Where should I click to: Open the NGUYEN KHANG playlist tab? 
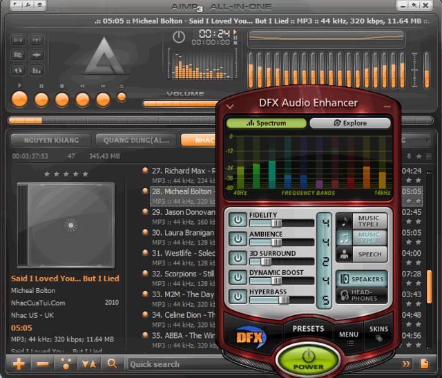[x=50, y=140]
